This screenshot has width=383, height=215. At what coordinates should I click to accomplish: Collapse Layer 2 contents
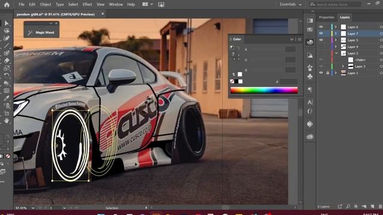[x=336, y=53]
